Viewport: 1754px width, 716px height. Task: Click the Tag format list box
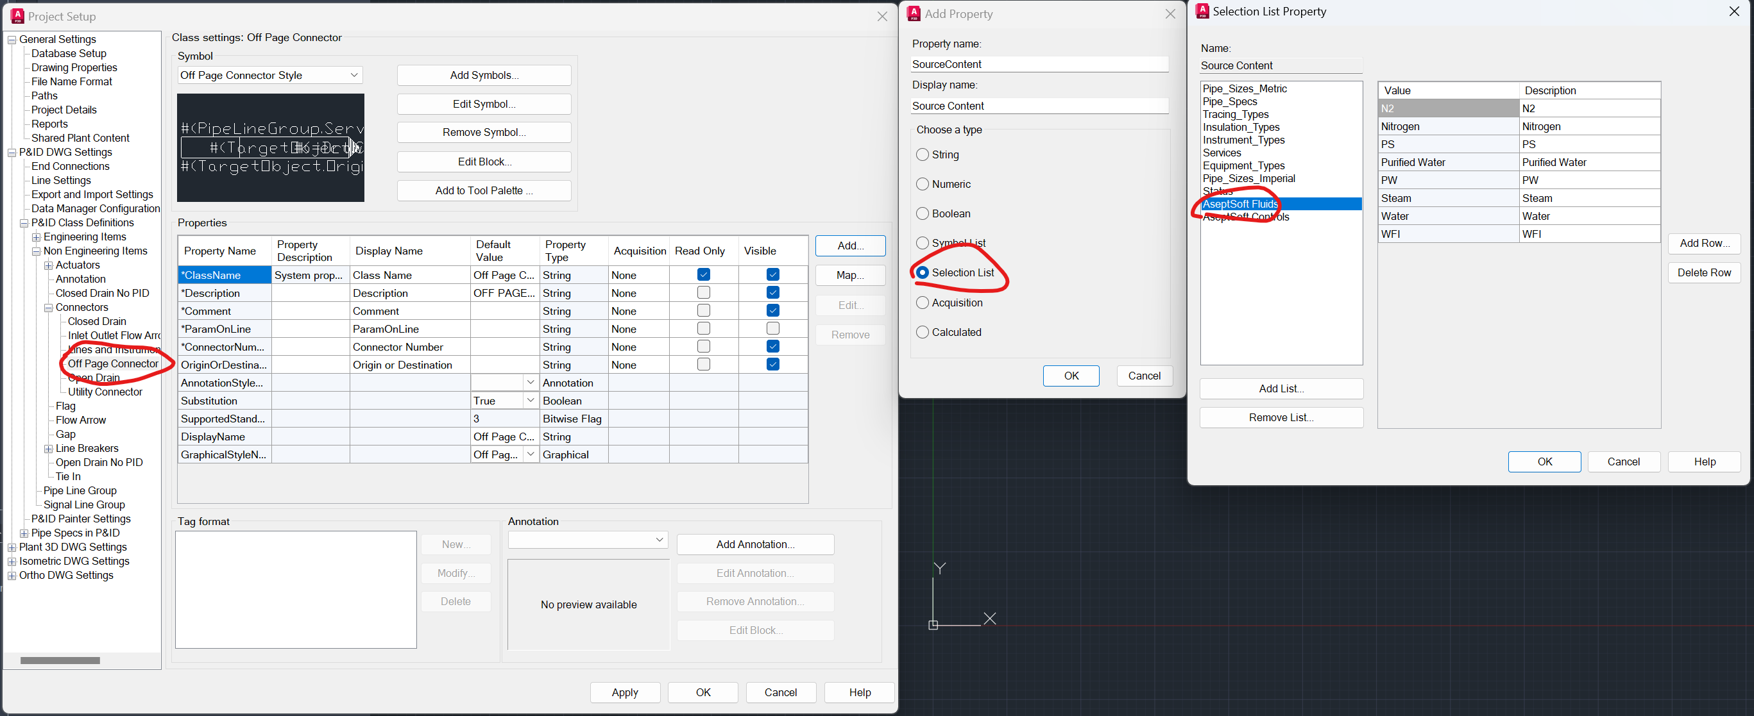pyautogui.click(x=296, y=590)
